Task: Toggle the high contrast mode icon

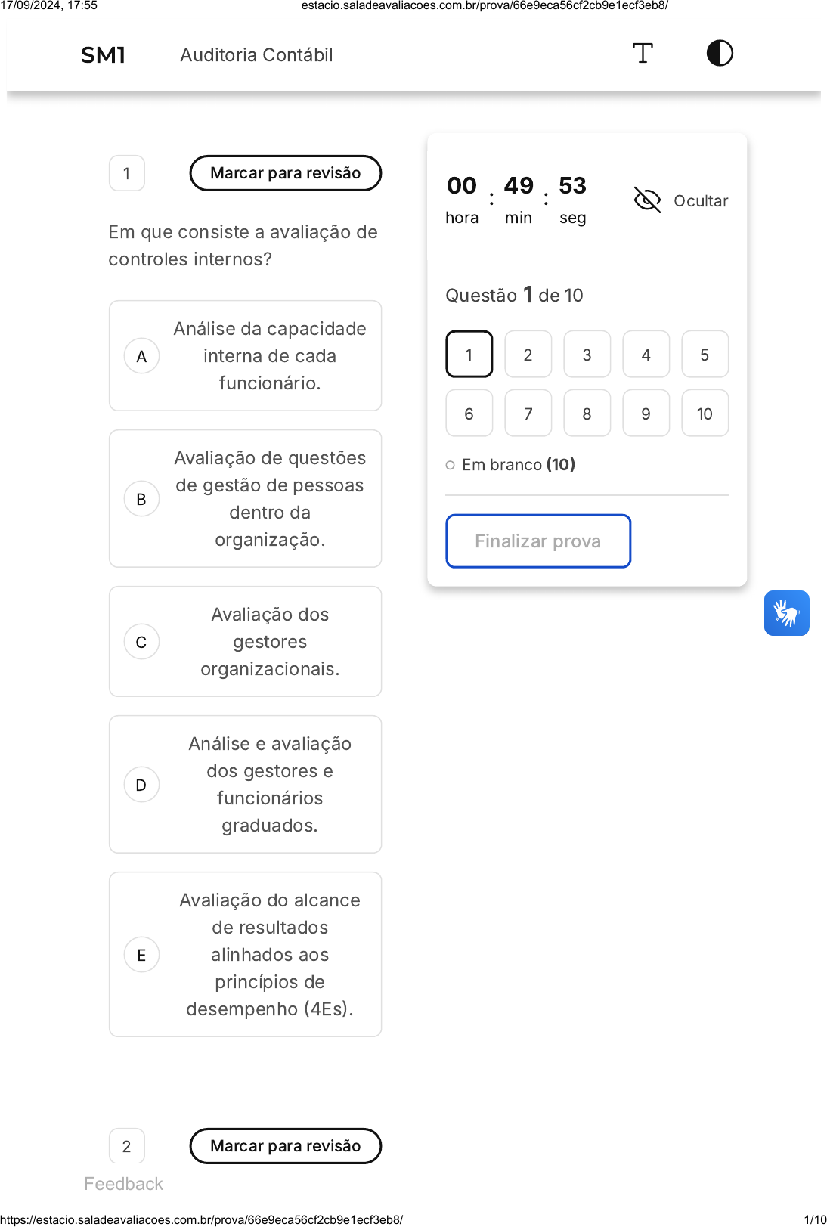Action: tap(720, 54)
